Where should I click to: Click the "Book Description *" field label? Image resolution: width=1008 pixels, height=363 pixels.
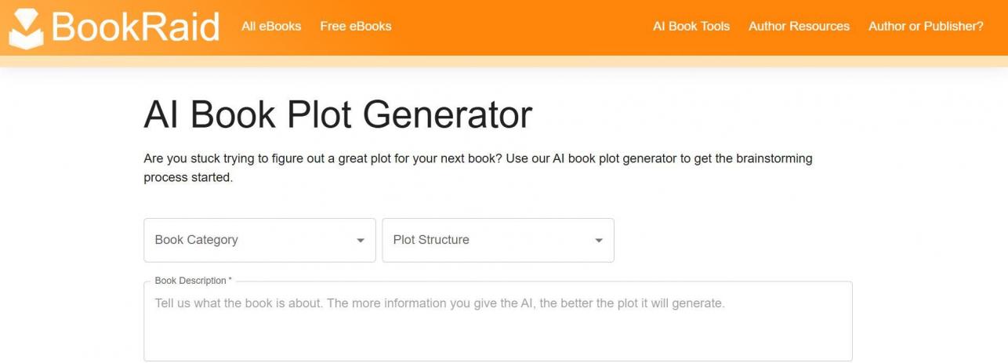click(193, 281)
